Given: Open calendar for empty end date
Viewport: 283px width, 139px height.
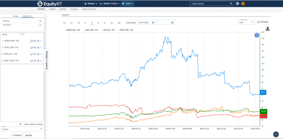Looking at the screenshot, I should [x=172, y=23].
